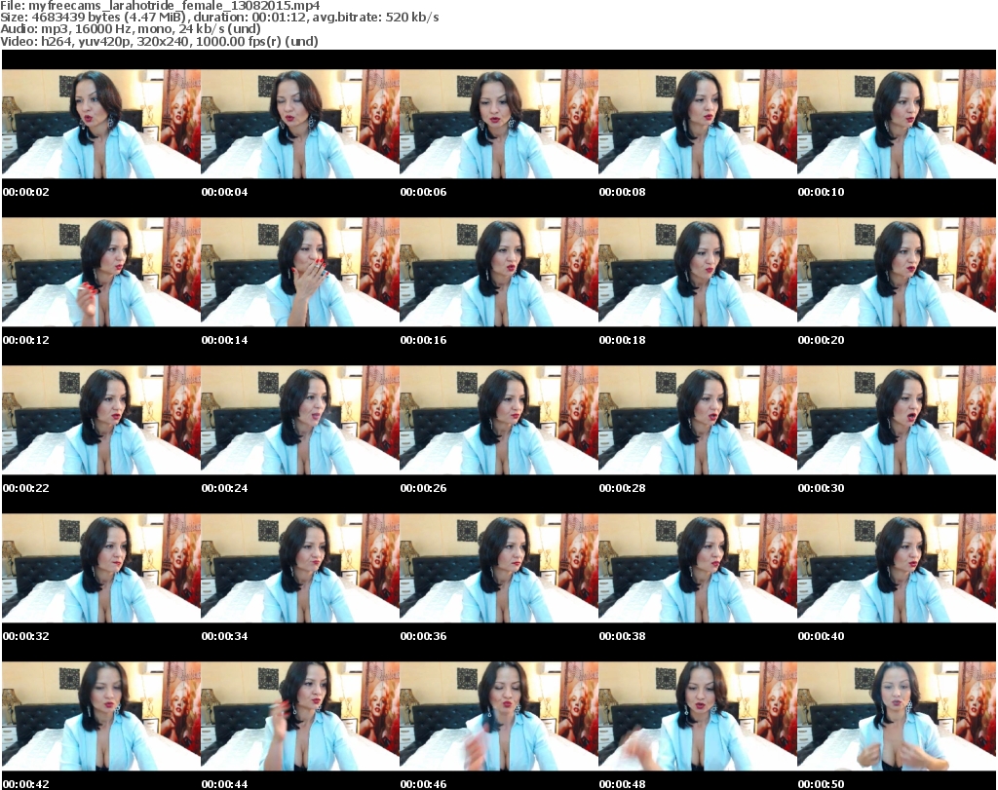Click the 00:00:36 timestamp label

pyautogui.click(x=423, y=637)
